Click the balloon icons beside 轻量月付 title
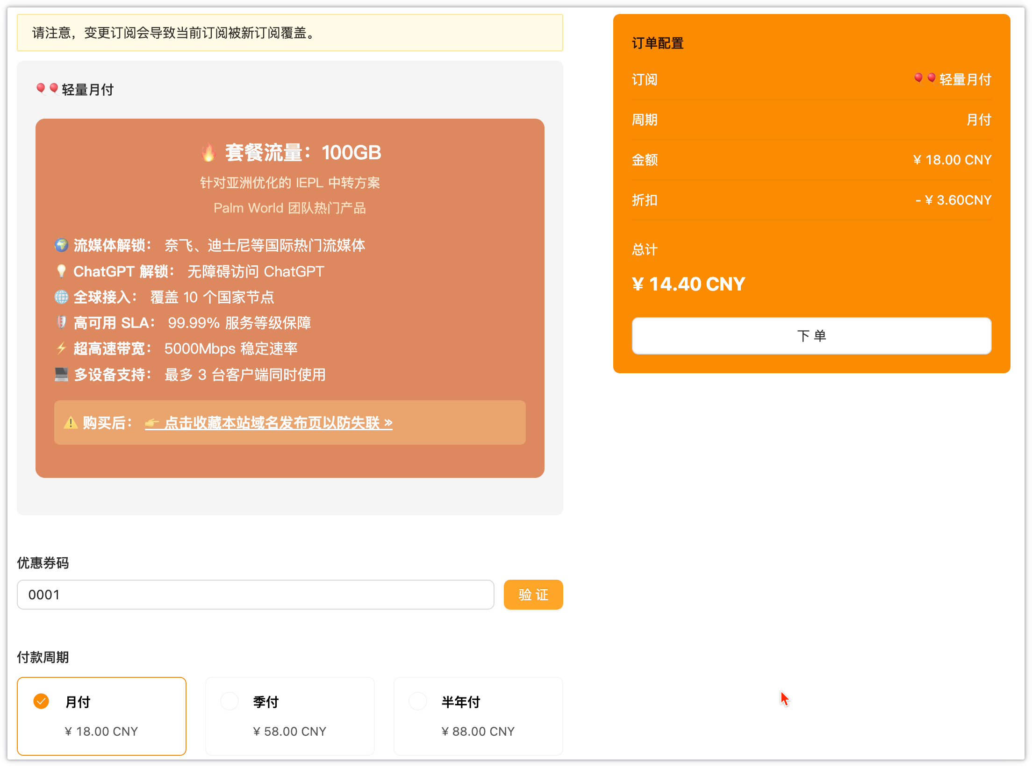 click(x=47, y=88)
